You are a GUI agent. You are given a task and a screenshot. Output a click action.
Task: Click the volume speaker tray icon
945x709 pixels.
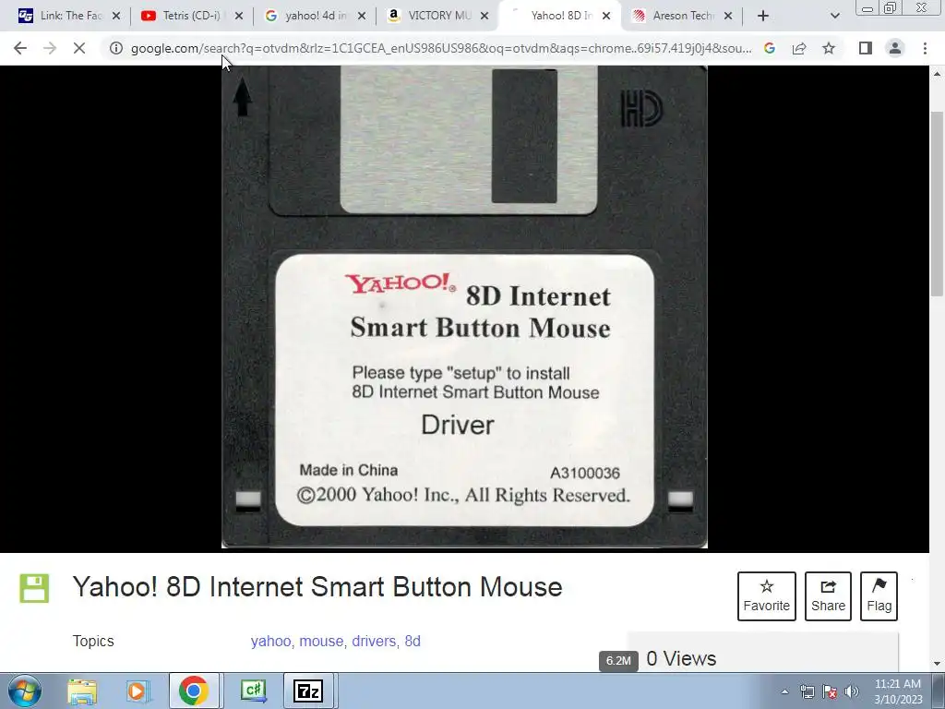pos(852,691)
